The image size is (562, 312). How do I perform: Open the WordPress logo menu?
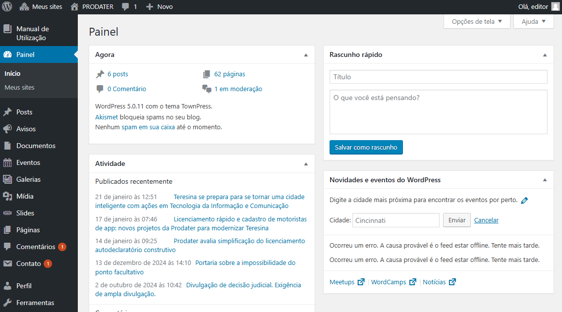[x=7, y=6]
